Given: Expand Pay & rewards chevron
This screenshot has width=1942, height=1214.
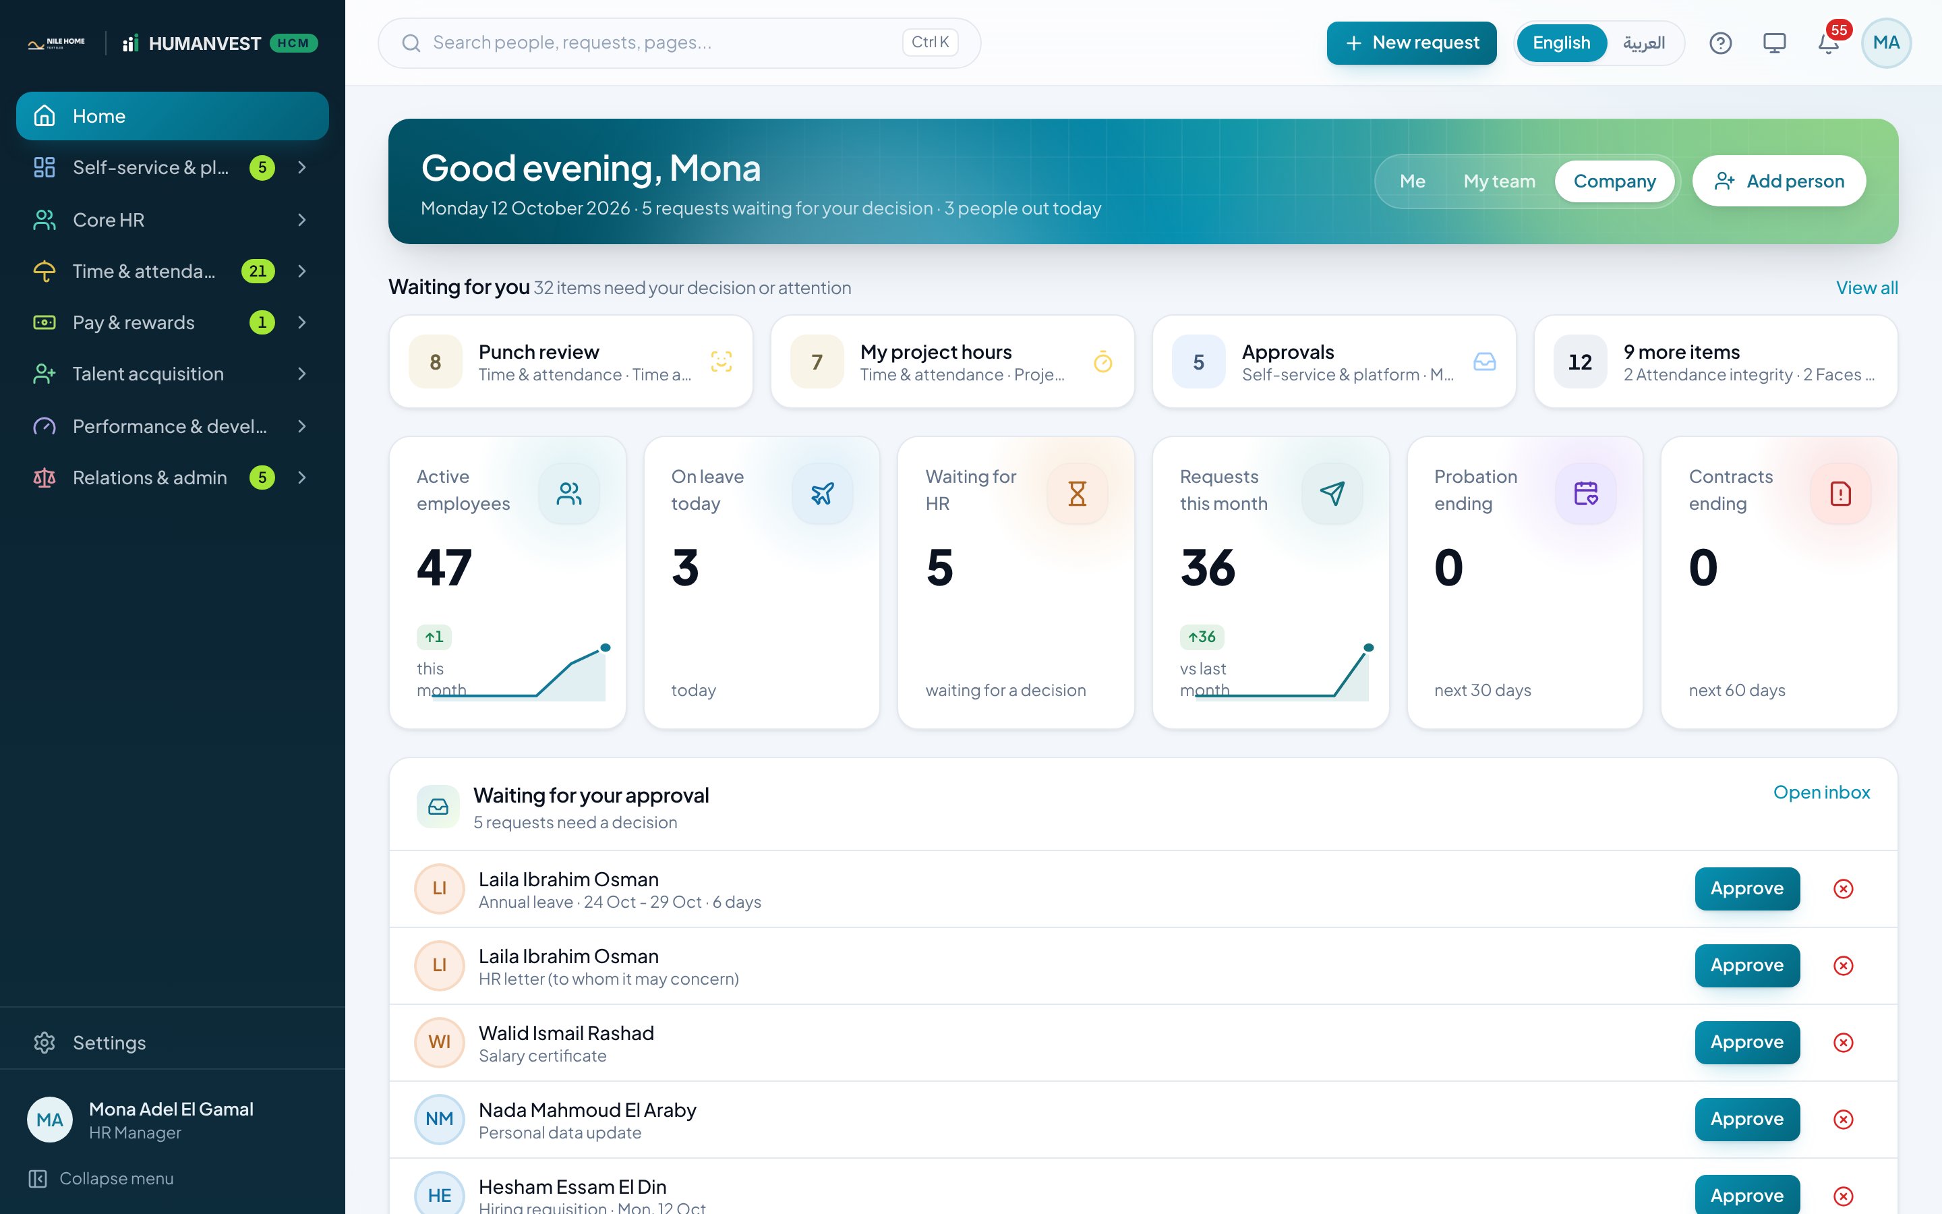Looking at the screenshot, I should coord(301,323).
